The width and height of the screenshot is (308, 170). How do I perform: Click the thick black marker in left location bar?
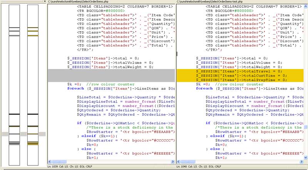click(14, 114)
